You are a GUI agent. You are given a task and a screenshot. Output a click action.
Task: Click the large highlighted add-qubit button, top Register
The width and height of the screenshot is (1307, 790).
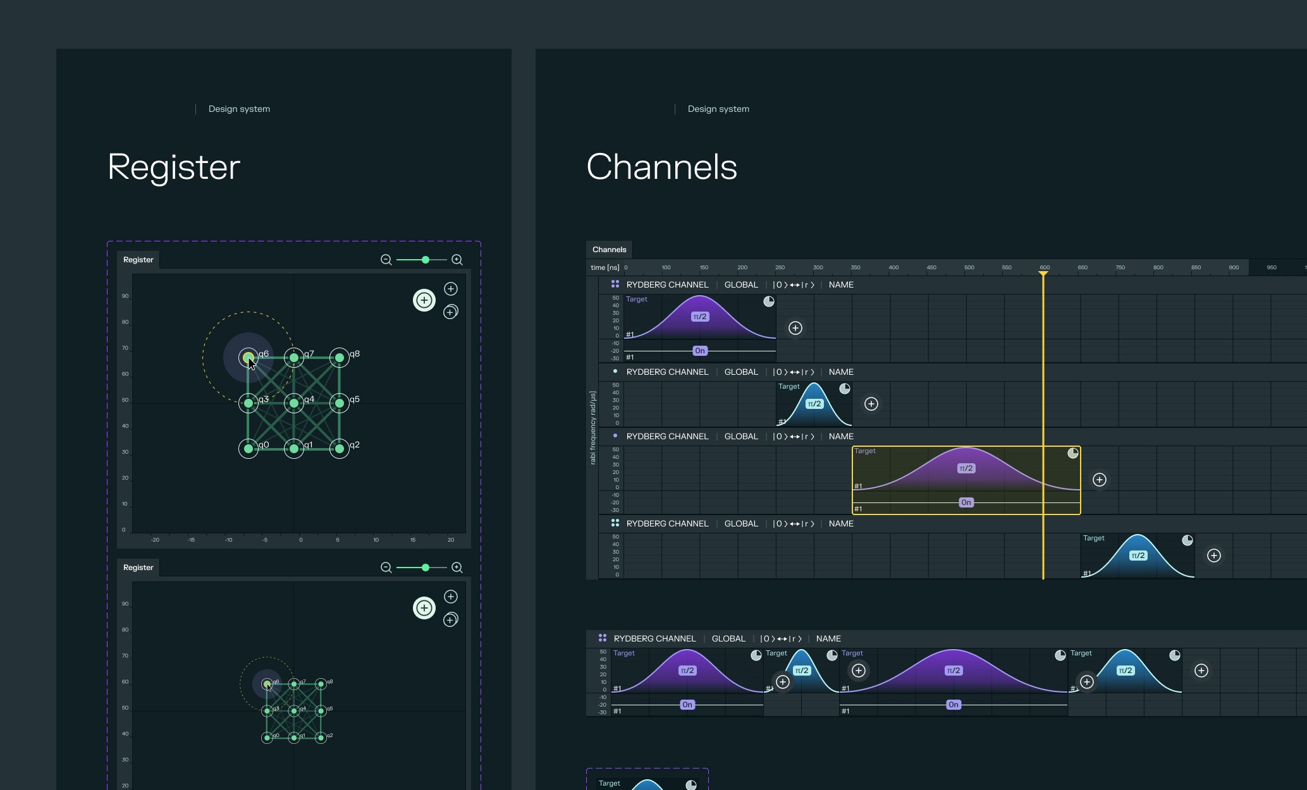[x=424, y=300]
